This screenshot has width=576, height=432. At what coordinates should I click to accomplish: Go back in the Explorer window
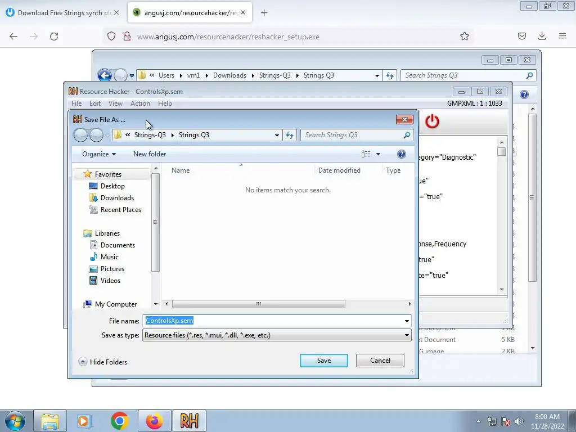[105, 75]
